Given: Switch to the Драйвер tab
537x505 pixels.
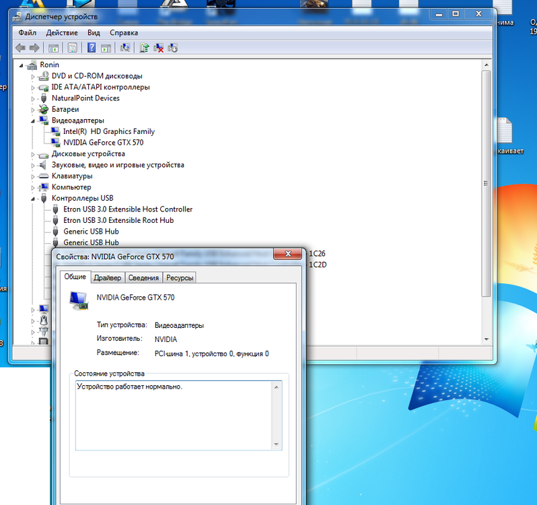Looking at the screenshot, I should pyautogui.click(x=108, y=278).
